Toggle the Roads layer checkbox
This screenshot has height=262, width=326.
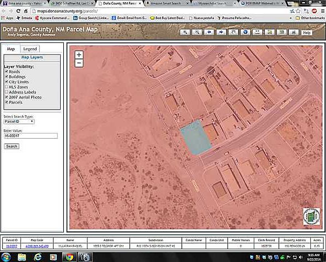(x=7, y=72)
